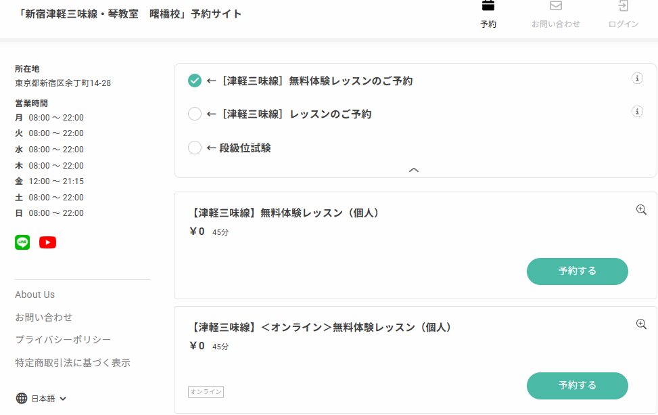Open the LINE icon link

22,242
